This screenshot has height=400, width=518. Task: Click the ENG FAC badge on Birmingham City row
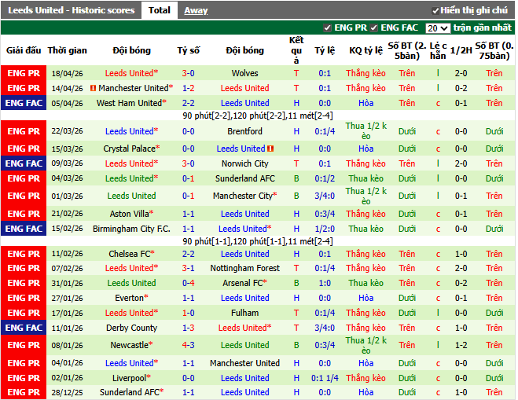pos(23,229)
